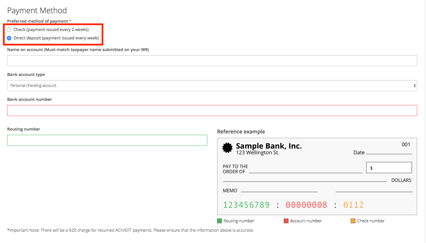426x243 pixels.
Task: Click the Important Note about $20 charge
Action: pos(130,230)
